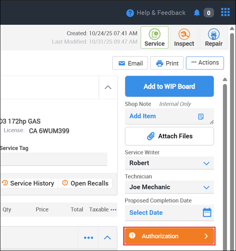This screenshot has height=251, width=236.
Task: View Open Recalls
Action: pos(85,183)
